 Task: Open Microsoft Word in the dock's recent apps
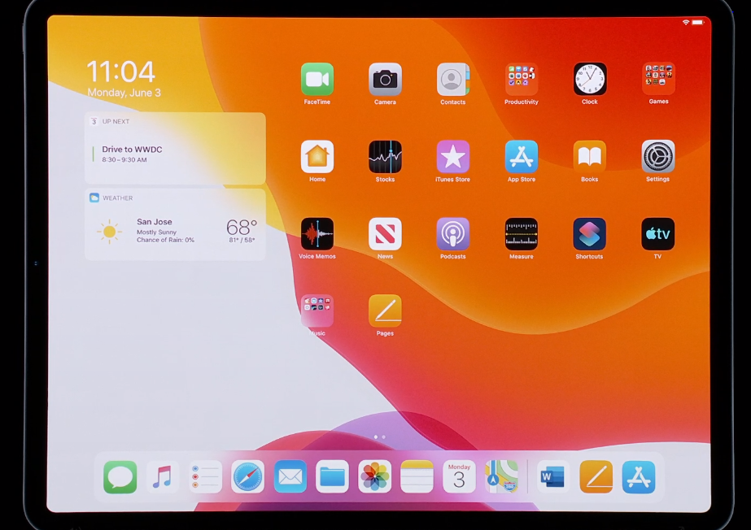[x=553, y=477]
